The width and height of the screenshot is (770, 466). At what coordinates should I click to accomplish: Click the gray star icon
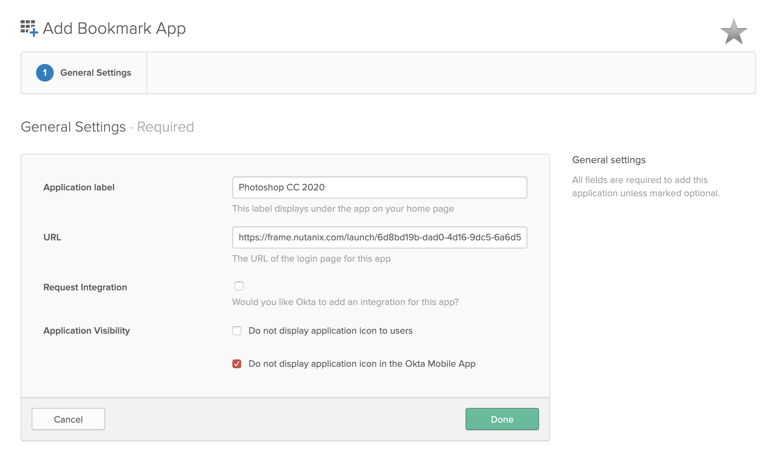[x=734, y=32]
